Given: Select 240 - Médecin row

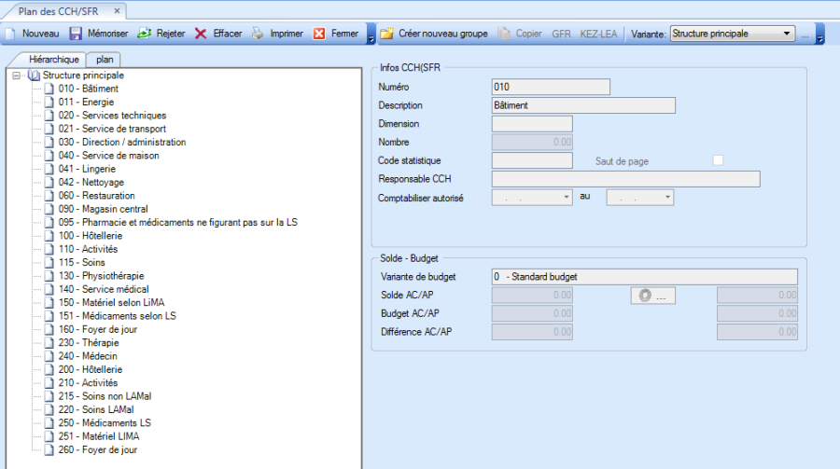Looking at the screenshot, I should point(88,356).
